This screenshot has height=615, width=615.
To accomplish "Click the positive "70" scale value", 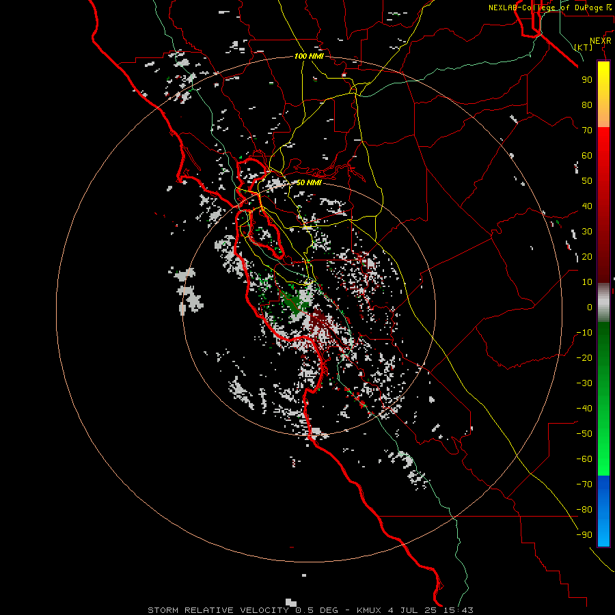I will click(x=587, y=131).
